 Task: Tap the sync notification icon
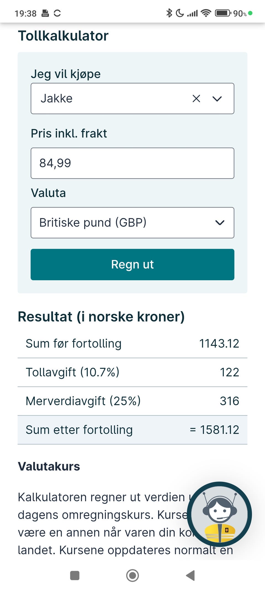[x=57, y=13]
